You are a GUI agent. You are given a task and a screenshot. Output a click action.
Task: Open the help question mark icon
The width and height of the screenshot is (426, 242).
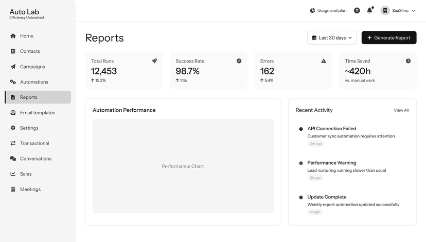(x=357, y=11)
